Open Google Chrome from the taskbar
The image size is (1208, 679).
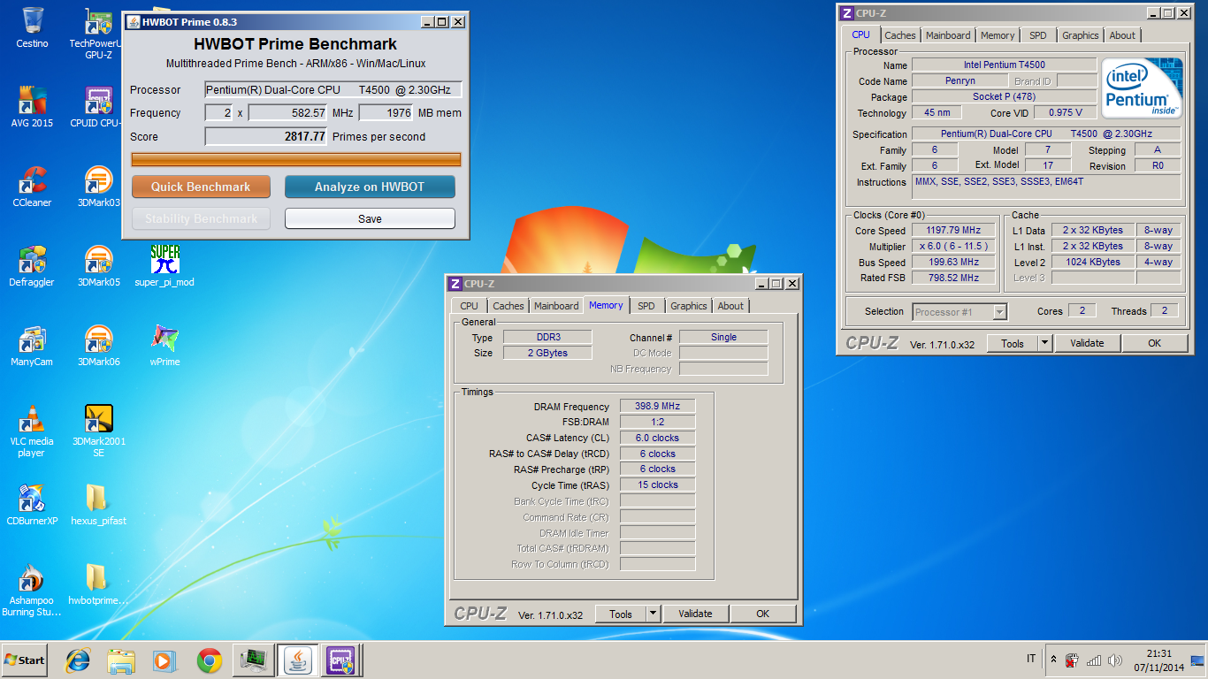pyautogui.click(x=209, y=660)
